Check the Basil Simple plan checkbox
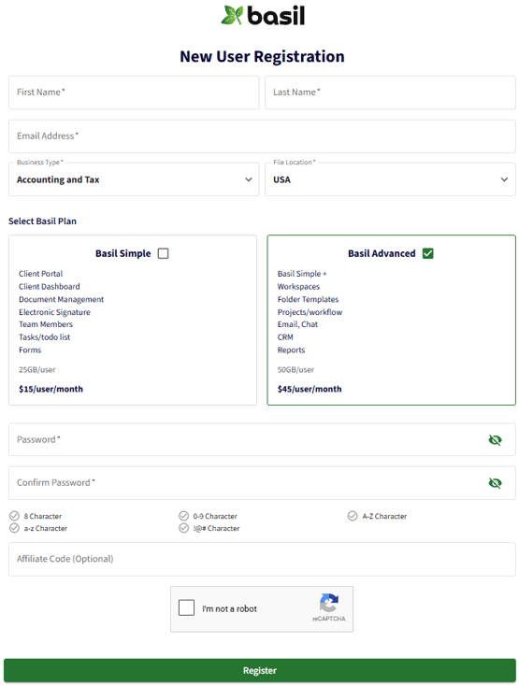 point(163,253)
